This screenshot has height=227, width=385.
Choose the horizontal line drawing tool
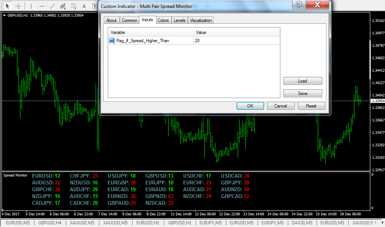pos(42,6)
